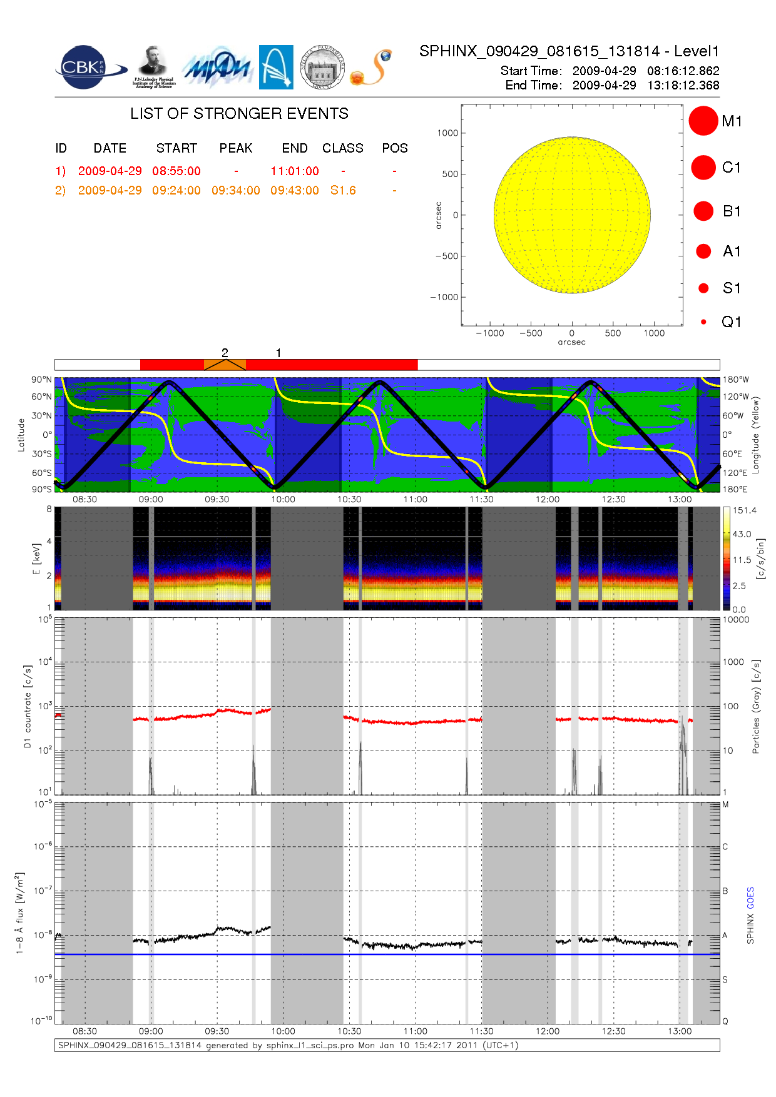Click the blue GOES axis label
Image resolution: width=776 pixels, height=1097 pixels.
pyautogui.click(x=750, y=897)
